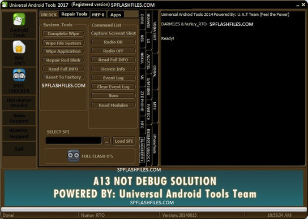The image size is (308, 219).
Task: Click the Exit button in sidebar
Action: 19,149
